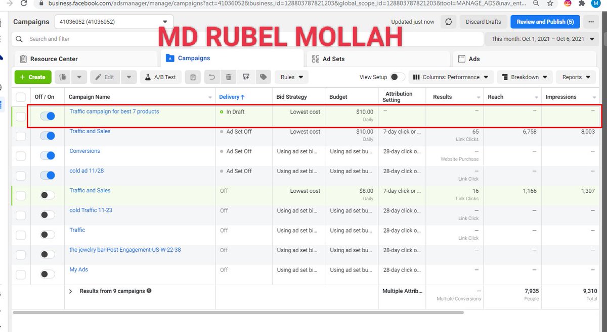Image resolution: width=607 pixels, height=332 pixels.
Task: Click the Duplicate campaign icon
Action: (x=63, y=77)
